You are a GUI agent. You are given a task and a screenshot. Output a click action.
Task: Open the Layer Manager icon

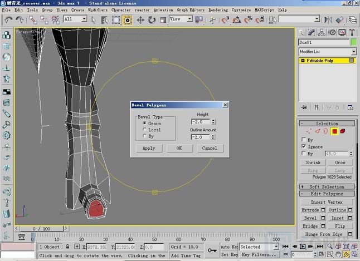click(x=353, y=20)
